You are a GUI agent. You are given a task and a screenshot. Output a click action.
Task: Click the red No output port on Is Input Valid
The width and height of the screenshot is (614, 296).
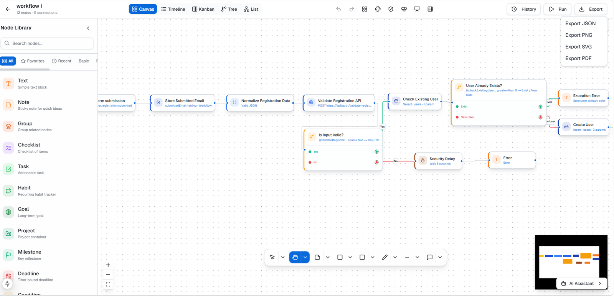(376, 163)
